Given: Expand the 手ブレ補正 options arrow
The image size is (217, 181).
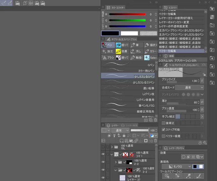Looking at the screenshot, I should pyautogui.click(x=202, y=116).
